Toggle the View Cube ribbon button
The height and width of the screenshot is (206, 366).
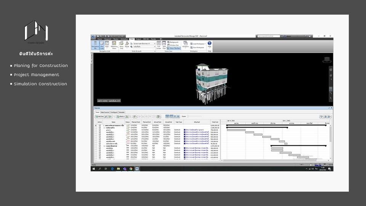[102, 45]
